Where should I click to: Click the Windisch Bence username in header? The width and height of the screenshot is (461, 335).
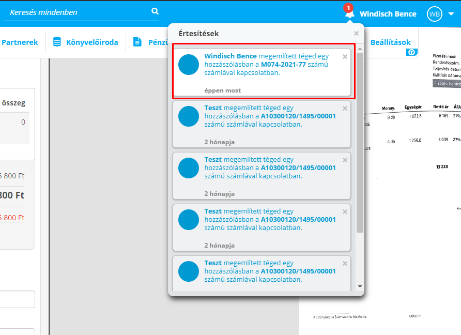coord(388,14)
